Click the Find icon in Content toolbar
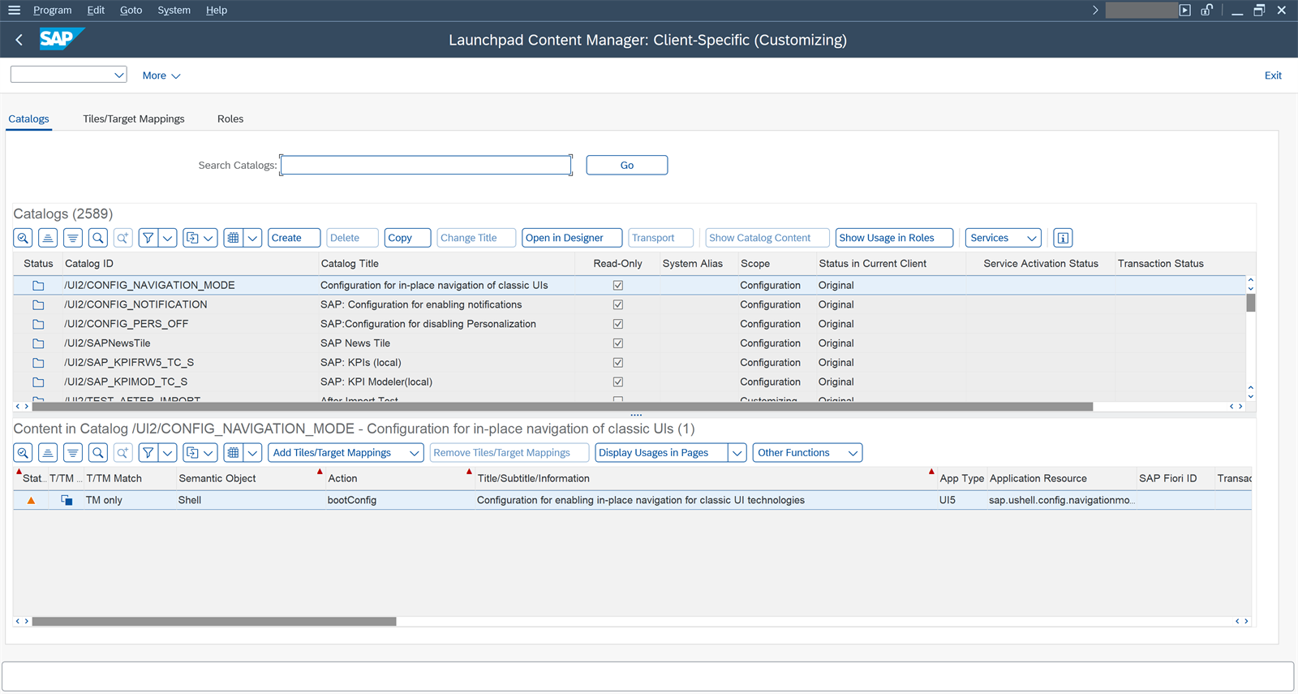 [x=98, y=453]
